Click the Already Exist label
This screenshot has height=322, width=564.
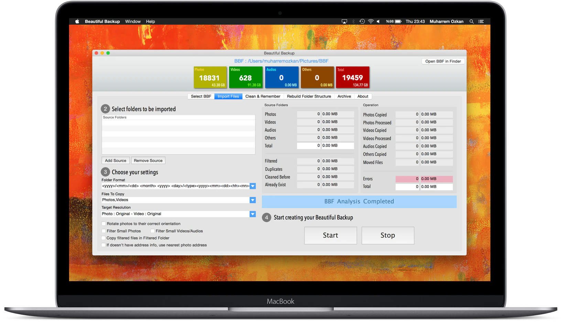coord(275,185)
